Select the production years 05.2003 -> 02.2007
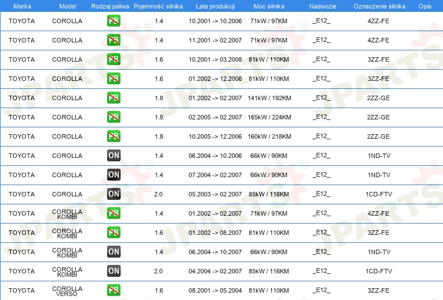The height and width of the screenshot is (300, 443). click(215, 194)
